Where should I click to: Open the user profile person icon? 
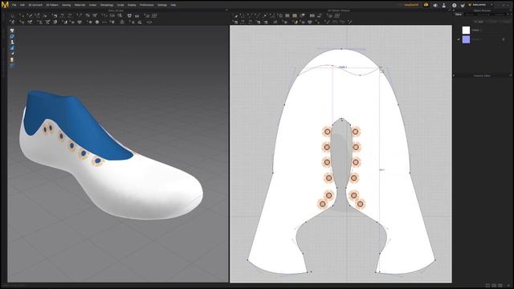click(444, 6)
